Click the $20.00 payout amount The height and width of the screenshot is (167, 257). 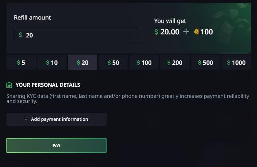tap(167, 32)
